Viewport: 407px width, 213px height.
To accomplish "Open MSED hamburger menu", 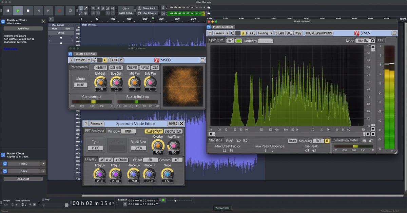I will 202,60.
